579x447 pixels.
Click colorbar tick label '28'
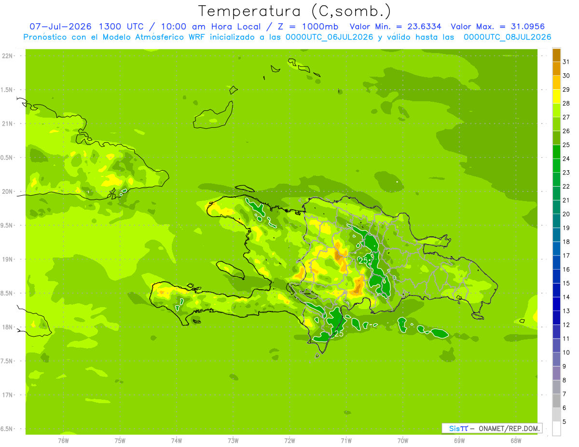coord(566,104)
